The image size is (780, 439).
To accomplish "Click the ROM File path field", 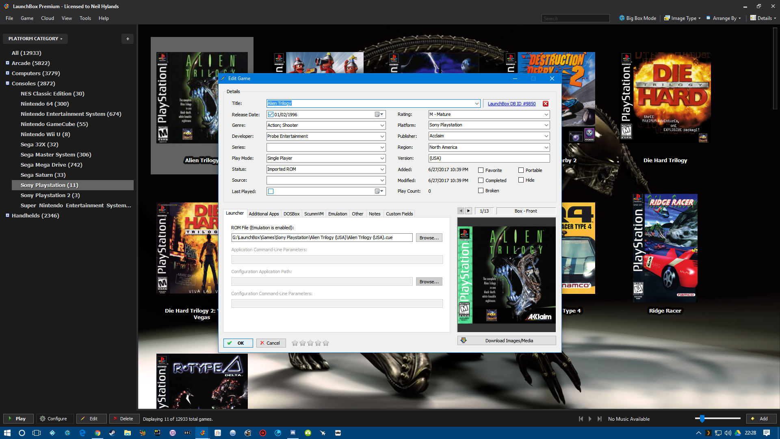I will pyautogui.click(x=322, y=238).
